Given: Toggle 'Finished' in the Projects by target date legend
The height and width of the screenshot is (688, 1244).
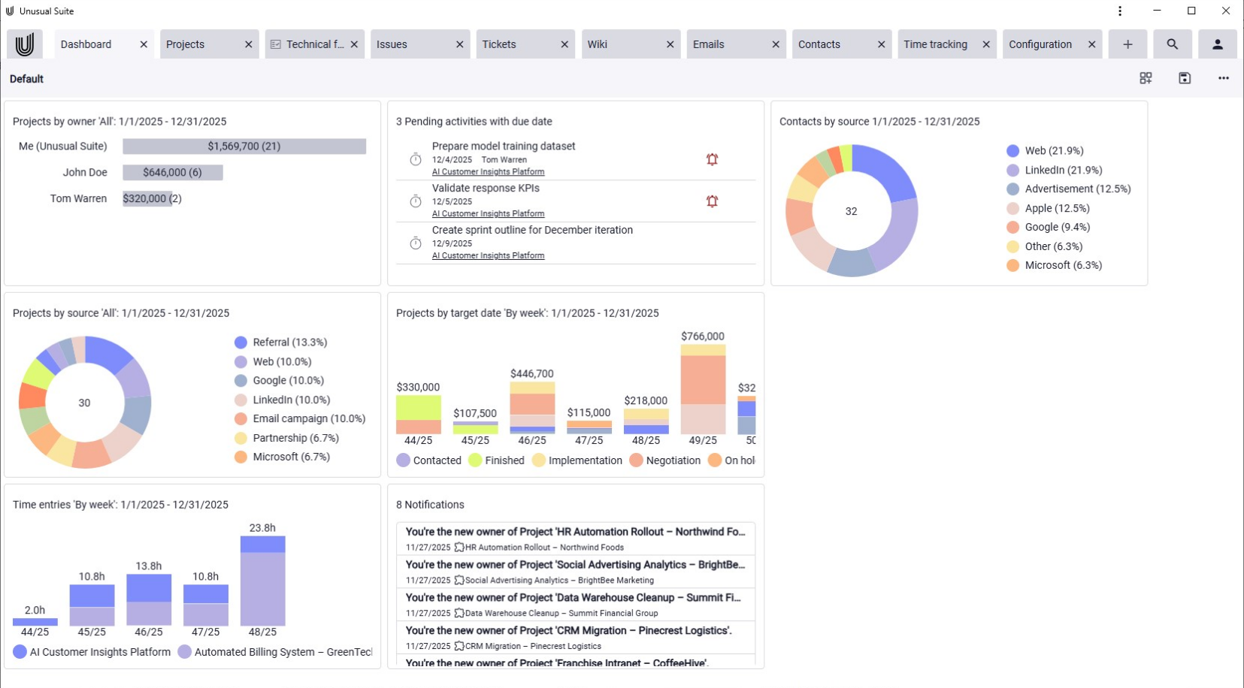Looking at the screenshot, I should [504, 460].
